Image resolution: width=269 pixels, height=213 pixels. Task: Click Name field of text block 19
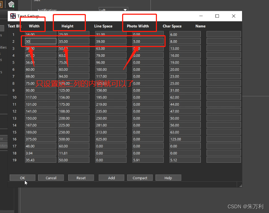click(224, 160)
